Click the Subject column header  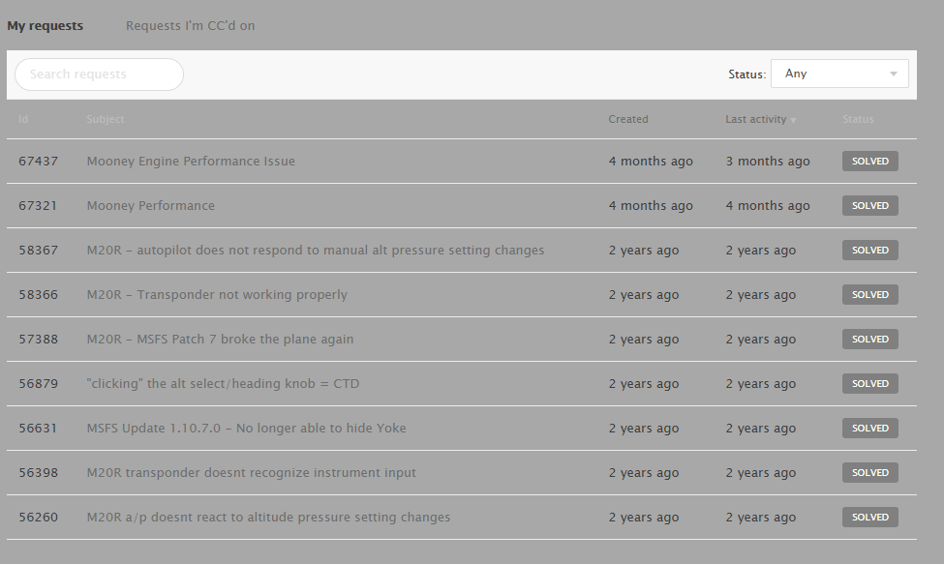[105, 120]
